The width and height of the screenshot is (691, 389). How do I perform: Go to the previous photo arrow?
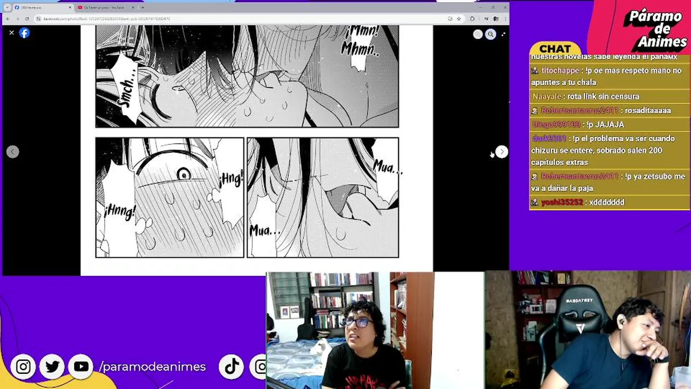click(12, 152)
